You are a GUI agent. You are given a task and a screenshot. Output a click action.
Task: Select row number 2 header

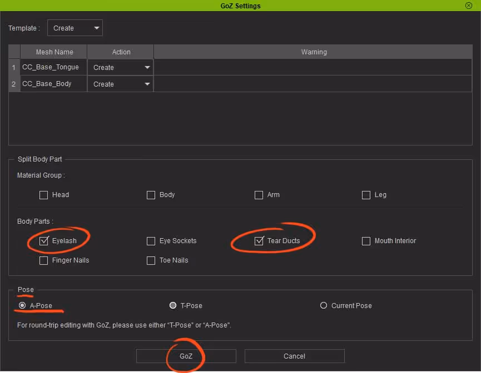[14, 84]
